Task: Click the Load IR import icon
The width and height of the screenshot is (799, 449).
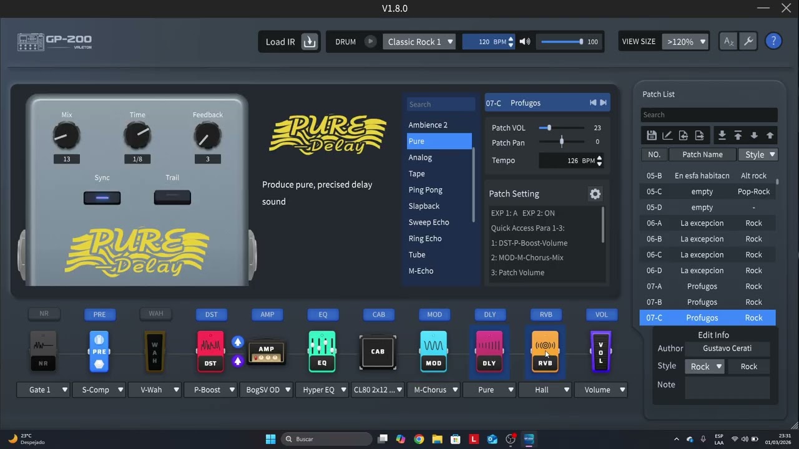Action: [309, 42]
